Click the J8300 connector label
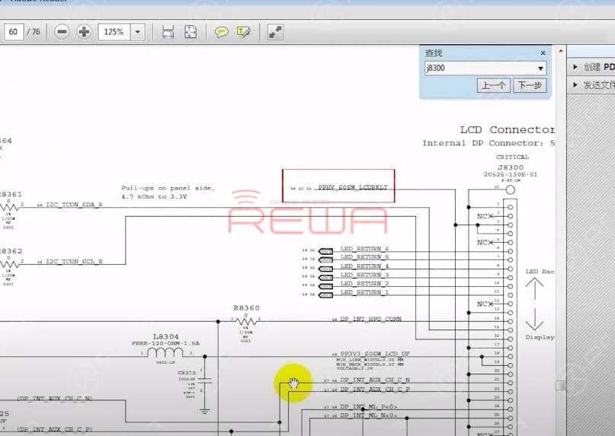 click(511, 167)
